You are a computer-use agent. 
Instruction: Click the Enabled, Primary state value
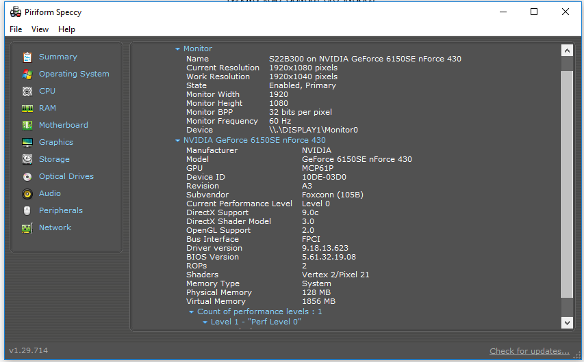click(303, 85)
